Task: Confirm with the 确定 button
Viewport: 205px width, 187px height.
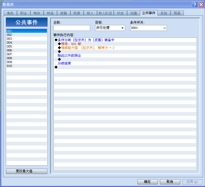Action: (x=147, y=182)
